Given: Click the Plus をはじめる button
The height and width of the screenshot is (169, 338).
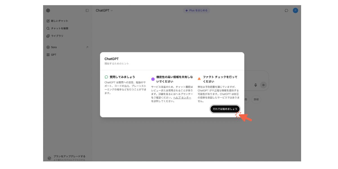Looking at the screenshot, I should [196, 10].
